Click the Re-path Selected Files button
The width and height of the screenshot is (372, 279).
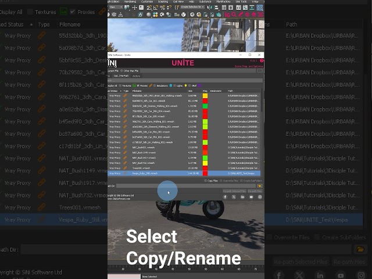point(234,191)
